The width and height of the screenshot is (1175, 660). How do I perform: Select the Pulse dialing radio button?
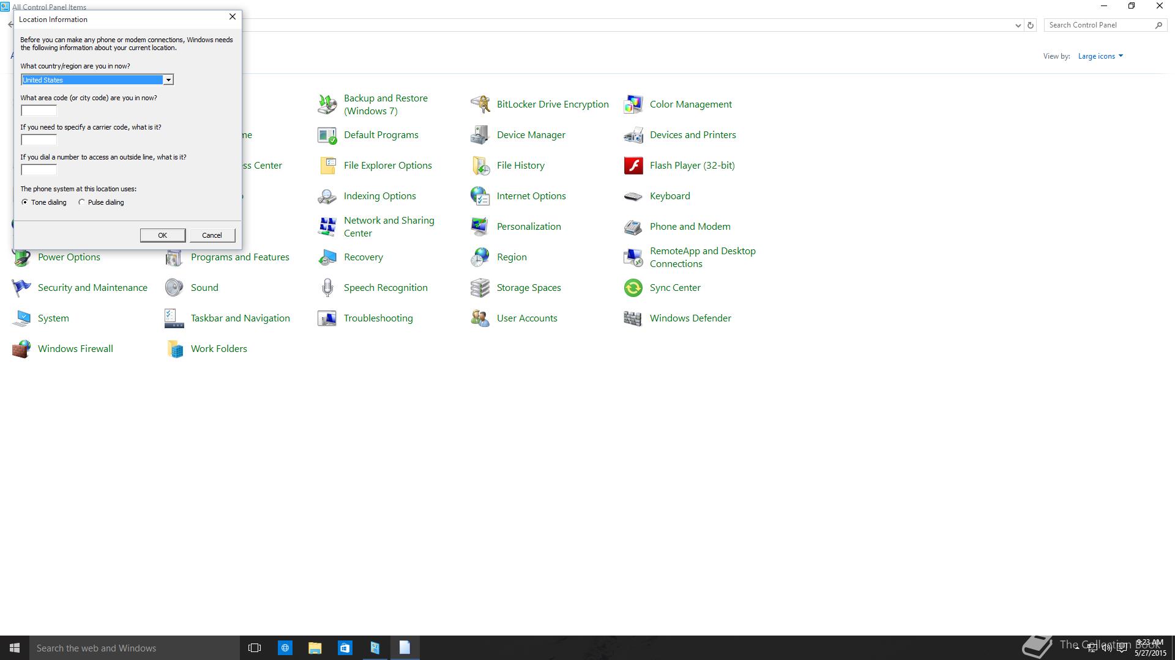click(x=81, y=202)
